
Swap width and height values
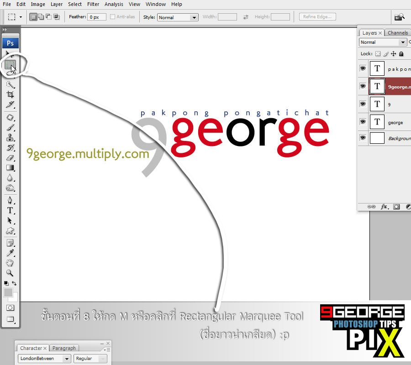tap(246, 17)
